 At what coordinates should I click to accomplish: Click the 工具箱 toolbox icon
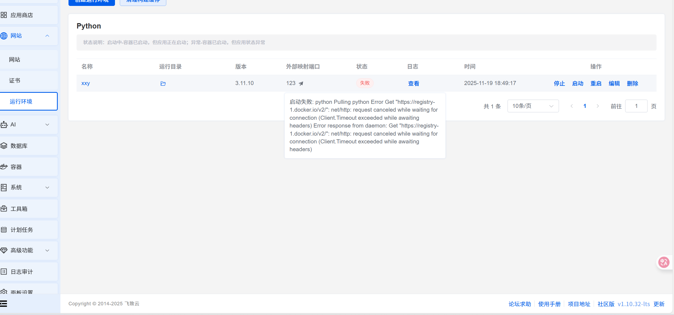[x=4, y=209]
